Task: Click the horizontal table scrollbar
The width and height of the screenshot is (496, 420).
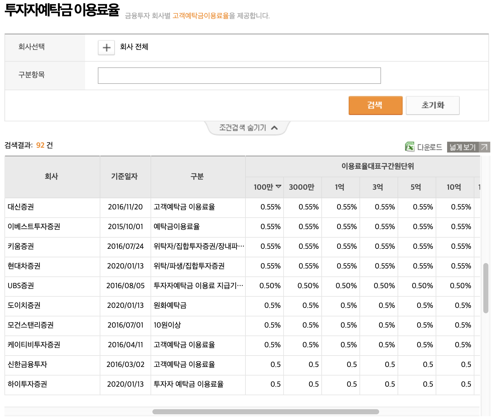Action: pos(265,412)
